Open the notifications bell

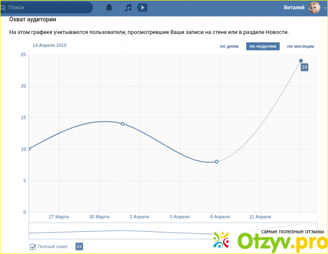coord(109,8)
